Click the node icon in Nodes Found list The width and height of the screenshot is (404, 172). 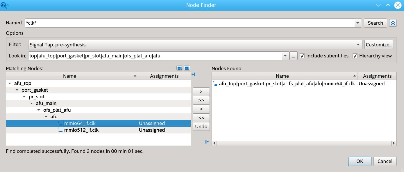pos(215,84)
